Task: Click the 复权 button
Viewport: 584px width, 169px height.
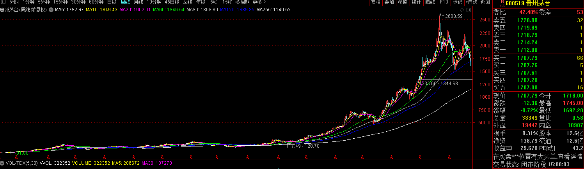Action: (x=376, y=2)
